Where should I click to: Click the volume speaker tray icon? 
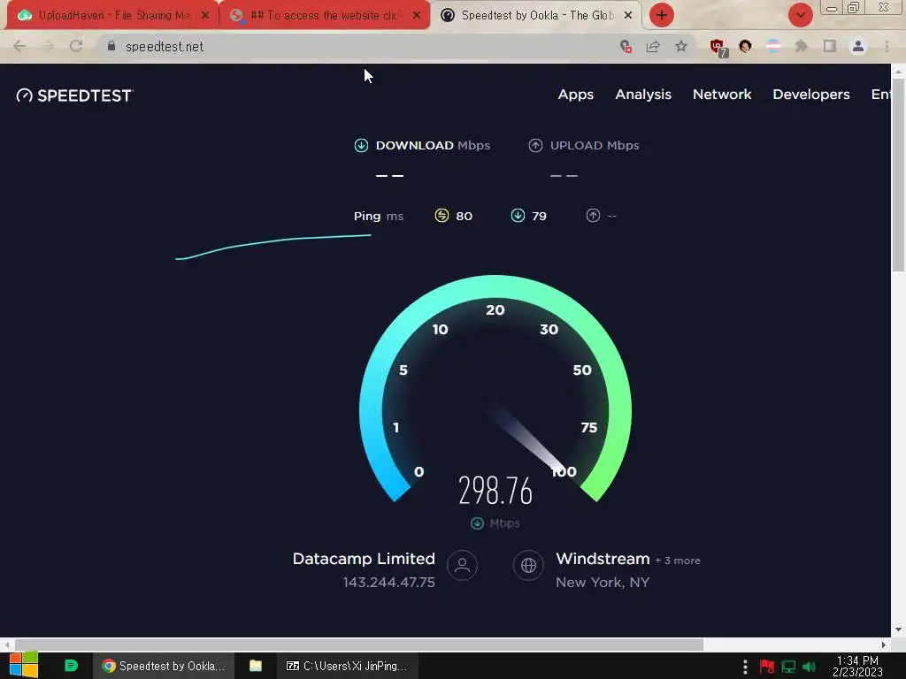pyautogui.click(x=810, y=667)
